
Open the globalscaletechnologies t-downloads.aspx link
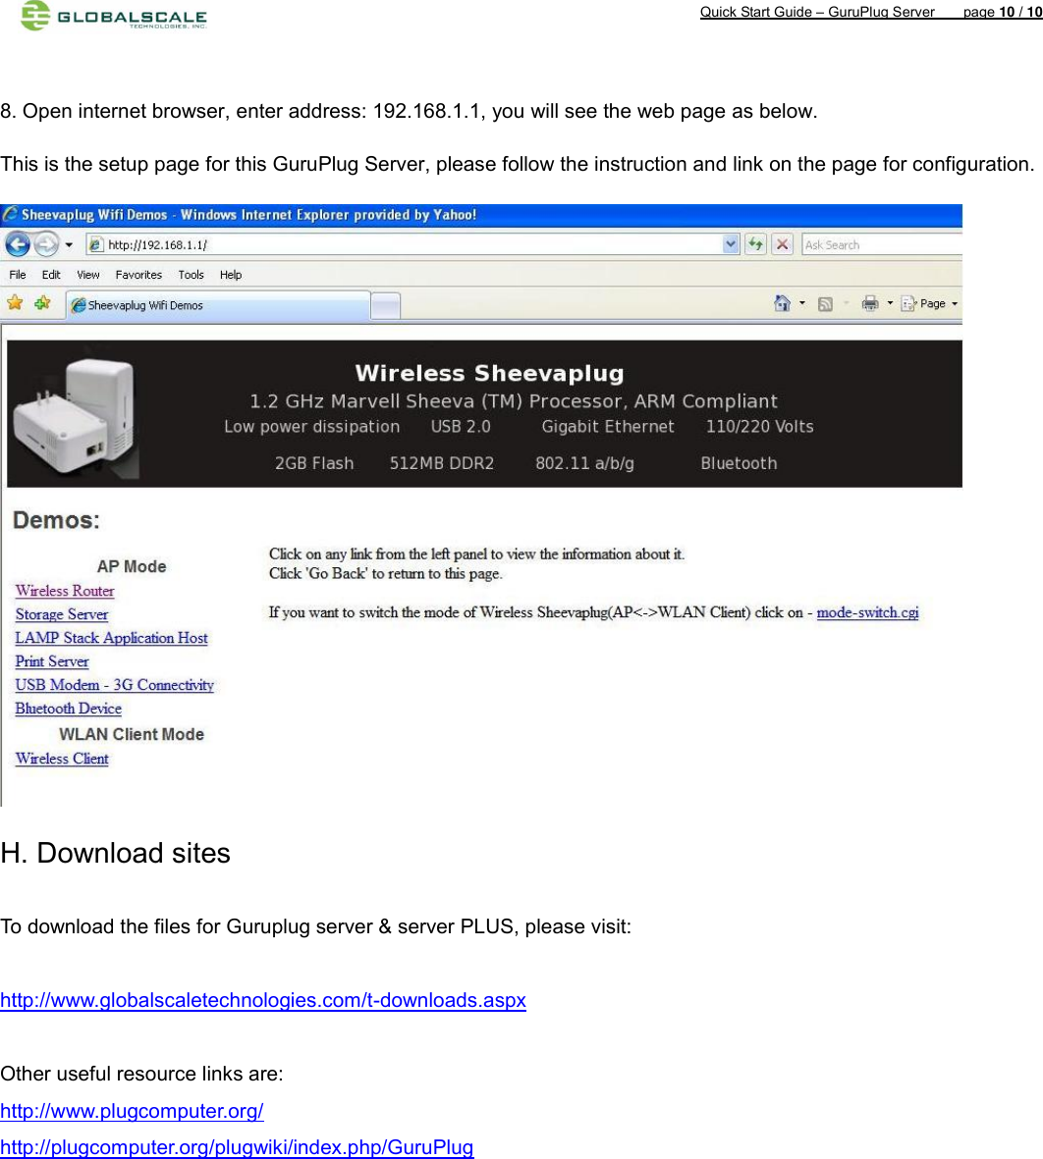click(x=263, y=1001)
